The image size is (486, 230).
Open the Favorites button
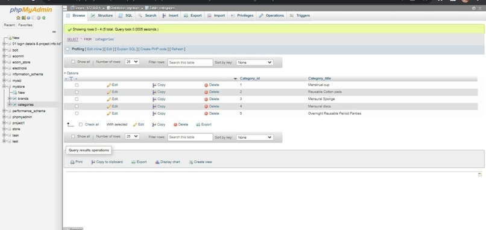(x=25, y=25)
